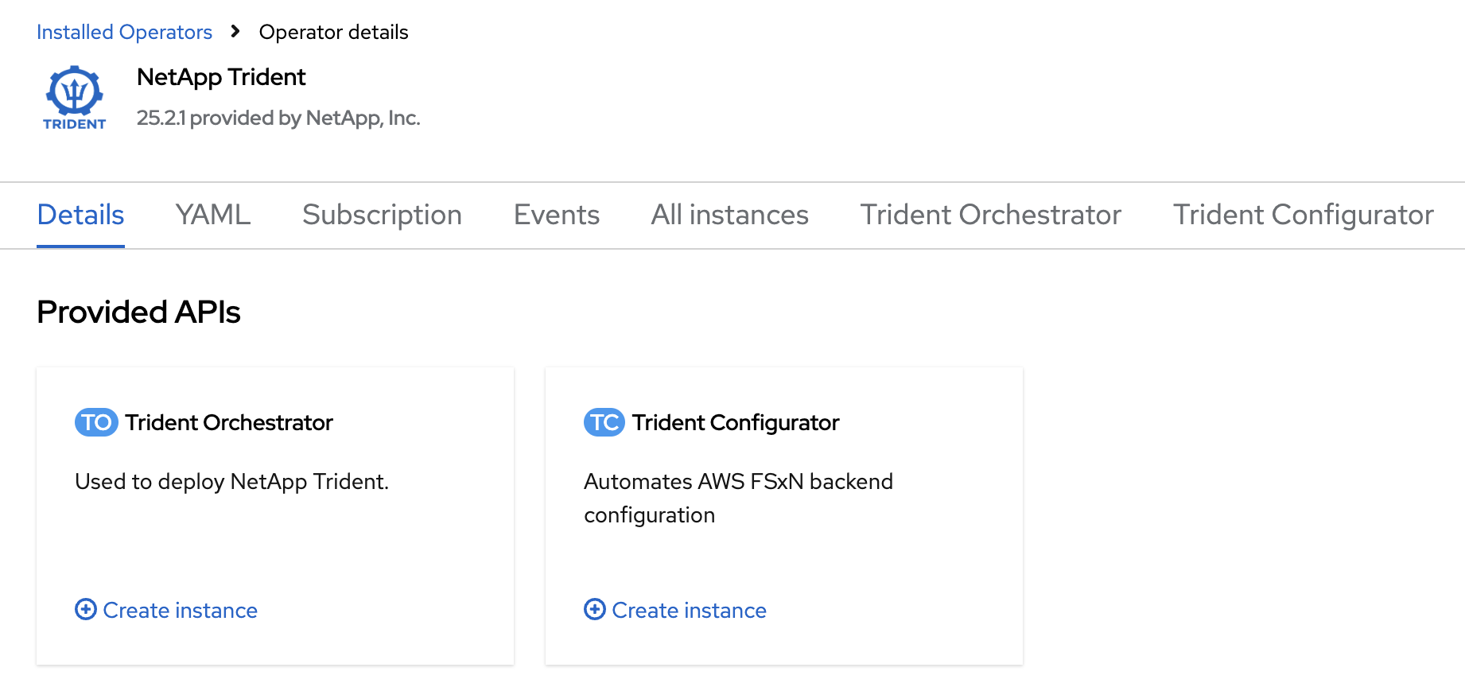This screenshot has width=1465, height=687.
Task: Show the All instances tab
Action: click(x=729, y=215)
